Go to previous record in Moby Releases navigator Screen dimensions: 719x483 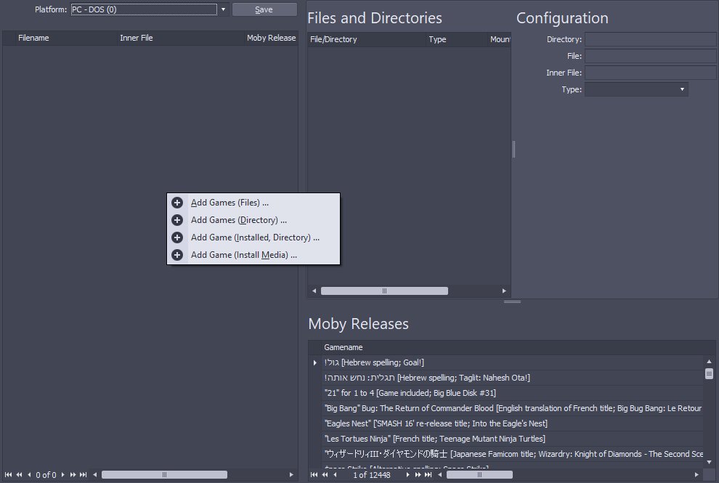335,475
